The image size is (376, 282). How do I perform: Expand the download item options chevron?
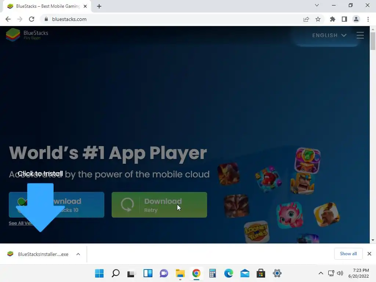[x=78, y=254]
